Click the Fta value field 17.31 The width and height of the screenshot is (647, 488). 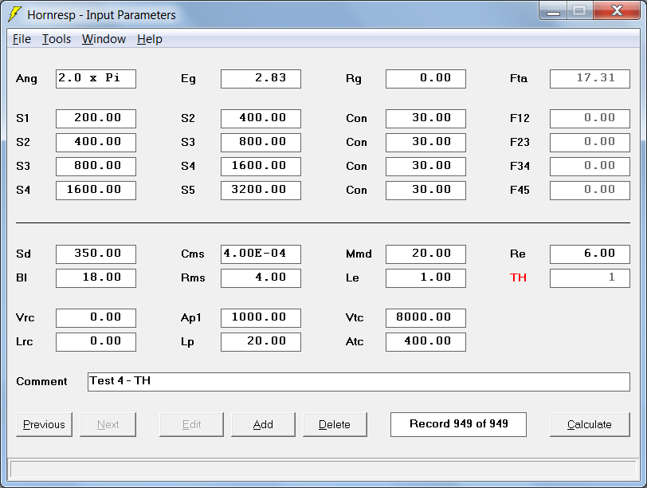(590, 79)
